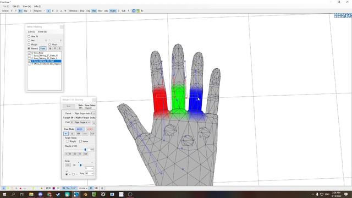Select the dot brush draw icon
The width and height of the screenshot is (352, 198).
tap(66, 134)
